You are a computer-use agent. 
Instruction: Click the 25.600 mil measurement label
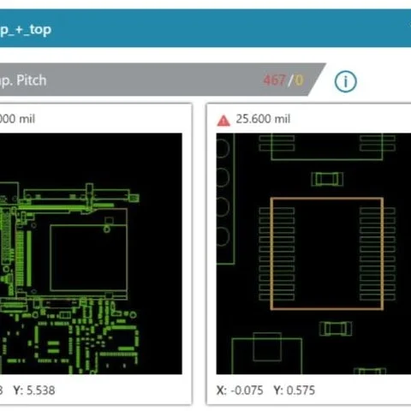tap(263, 119)
